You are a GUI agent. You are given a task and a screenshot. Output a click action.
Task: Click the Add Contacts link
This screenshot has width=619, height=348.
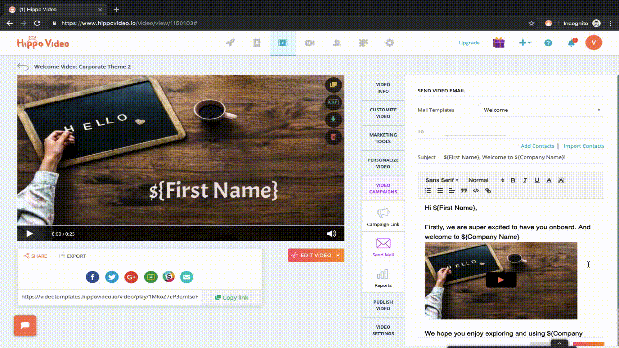537,146
